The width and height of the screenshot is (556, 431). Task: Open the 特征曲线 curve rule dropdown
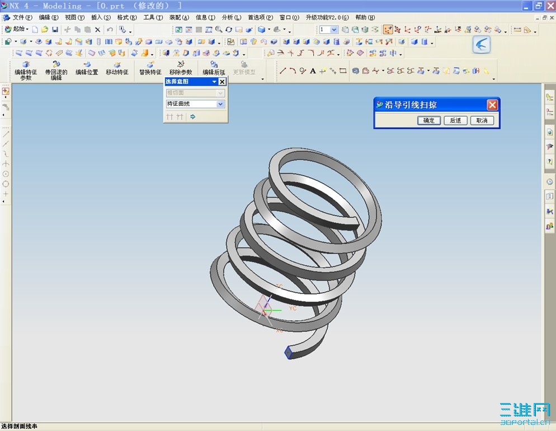[x=195, y=104]
